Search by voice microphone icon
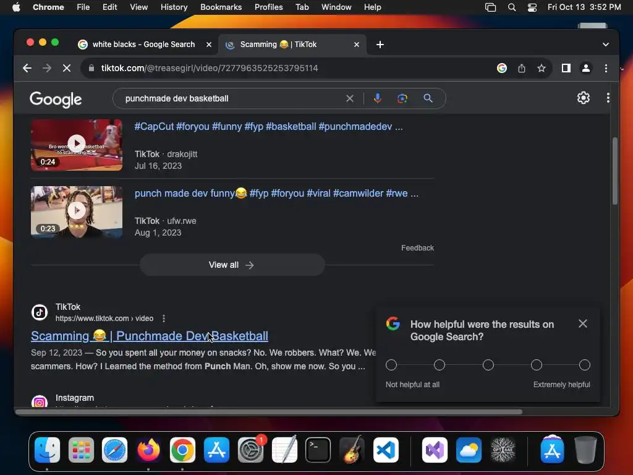Image resolution: width=633 pixels, height=475 pixels. click(378, 98)
